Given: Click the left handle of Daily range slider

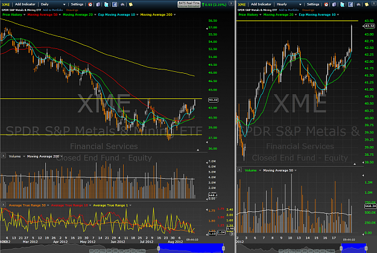Looking at the screenshot, I should click(159, 248).
